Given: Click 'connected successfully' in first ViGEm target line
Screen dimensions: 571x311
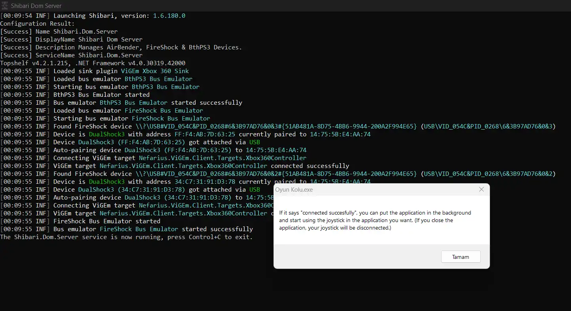Looking at the screenshot, I should point(310,166).
